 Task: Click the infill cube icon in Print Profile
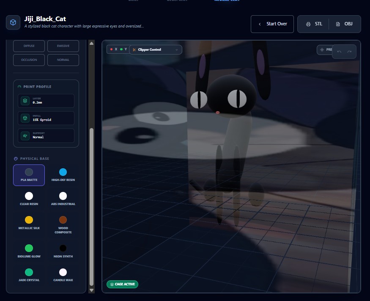pyautogui.click(x=25, y=118)
